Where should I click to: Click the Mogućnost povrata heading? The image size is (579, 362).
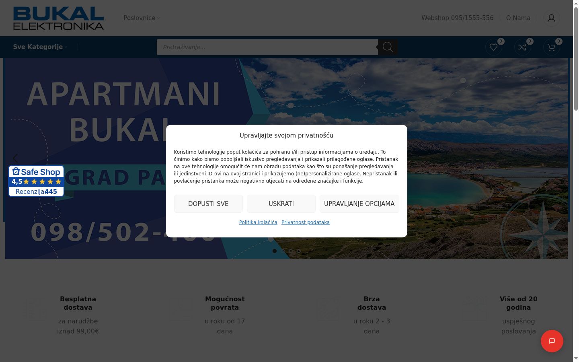225,303
